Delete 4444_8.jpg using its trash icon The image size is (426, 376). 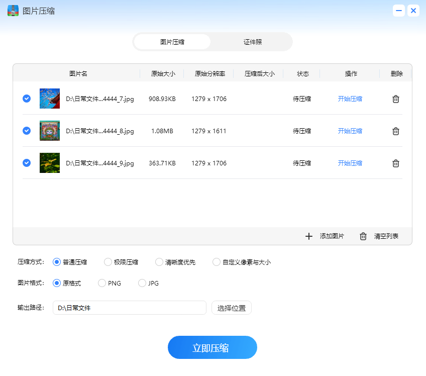click(395, 131)
